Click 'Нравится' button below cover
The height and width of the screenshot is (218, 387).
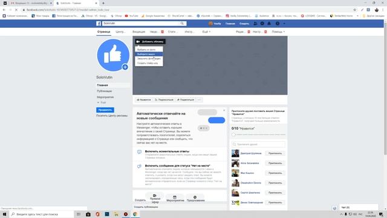click(143, 99)
